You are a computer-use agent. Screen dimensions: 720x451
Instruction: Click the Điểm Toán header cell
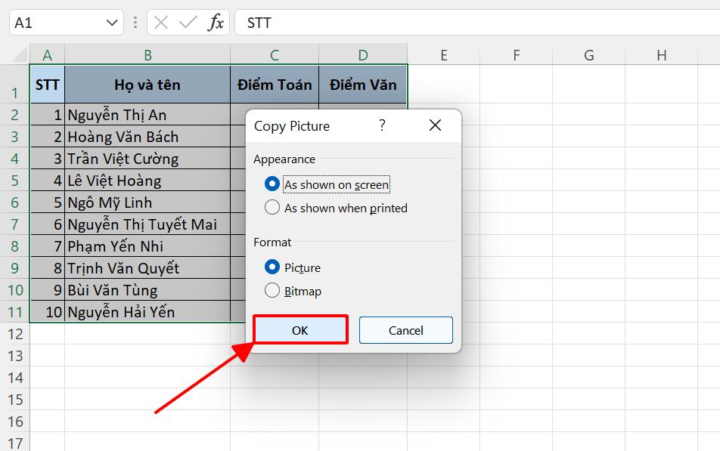[275, 85]
